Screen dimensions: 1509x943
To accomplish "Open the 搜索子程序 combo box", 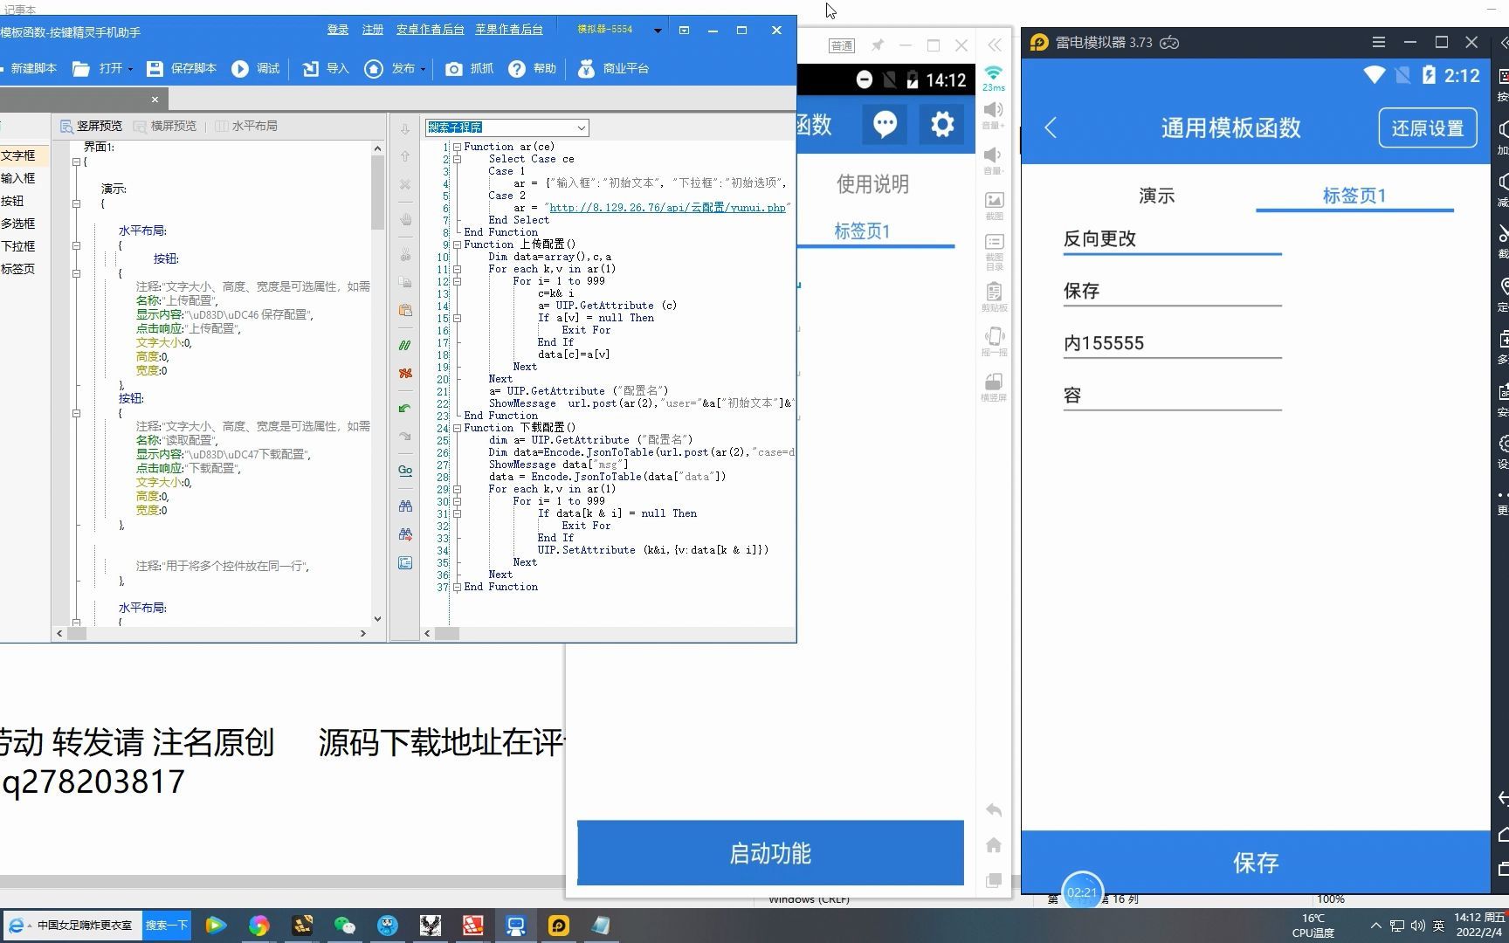I will [x=506, y=127].
